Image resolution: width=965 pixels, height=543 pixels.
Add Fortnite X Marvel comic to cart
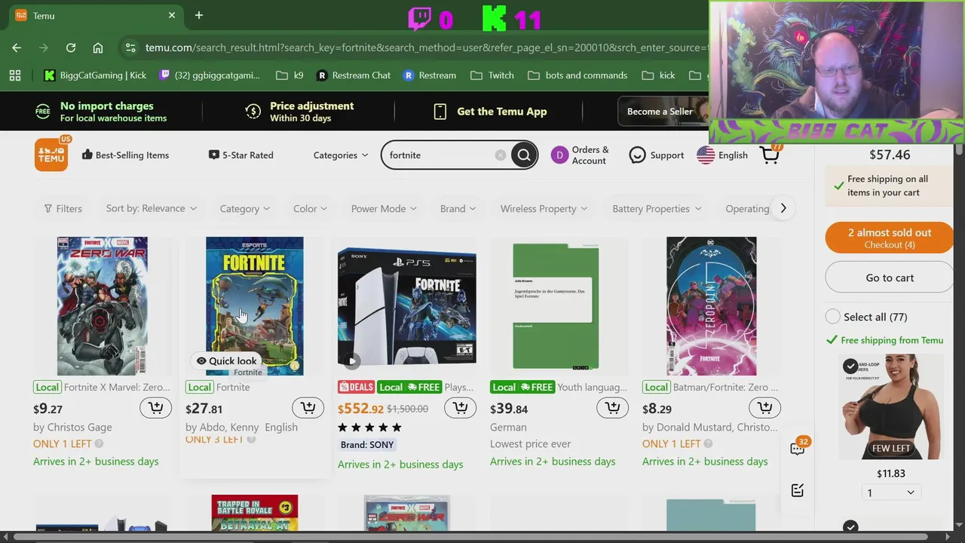click(x=156, y=408)
